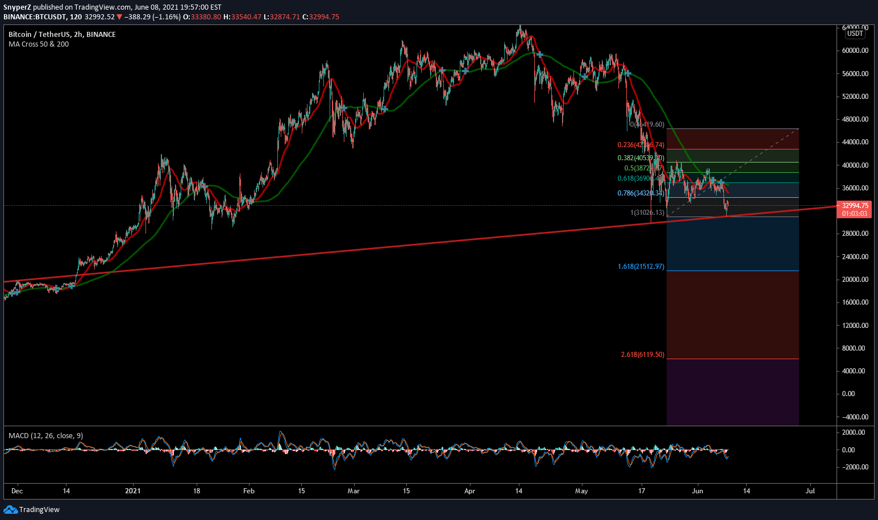Select the 0.236 retracement level label
This screenshot has width=878, height=520.
(x=640, y=145)
